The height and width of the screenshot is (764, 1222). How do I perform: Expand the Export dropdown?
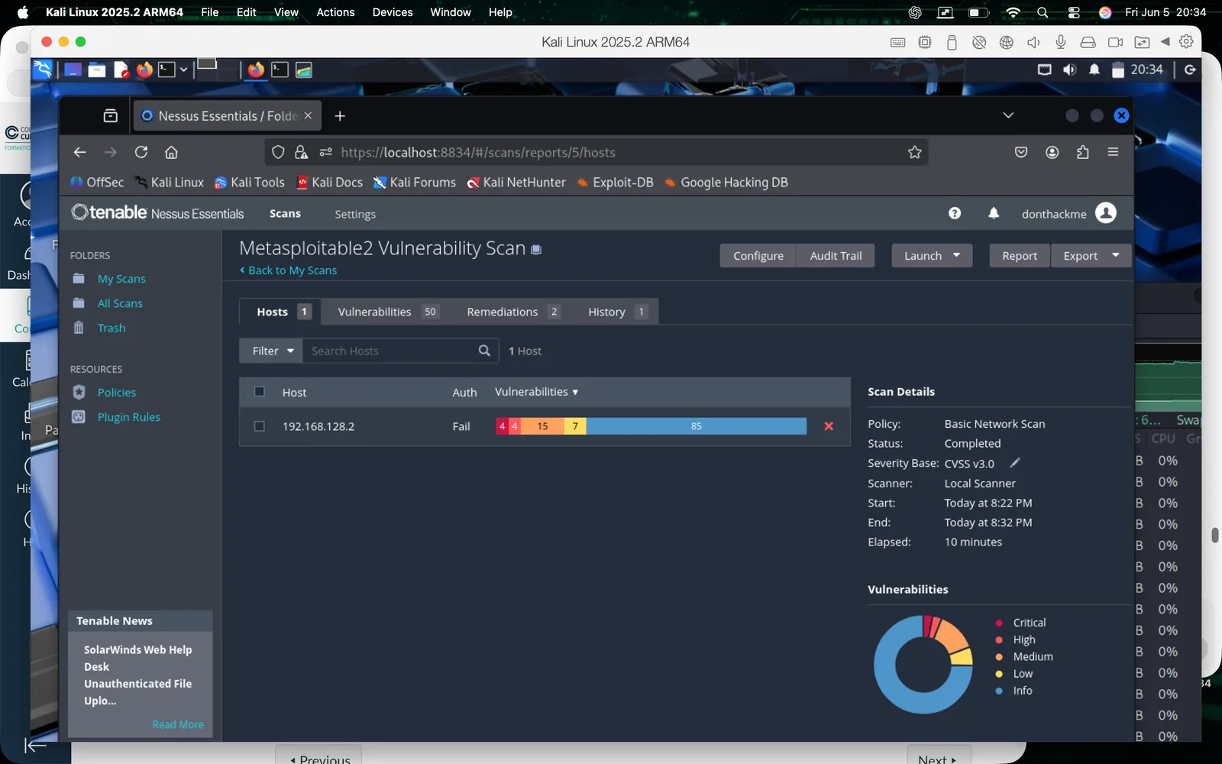[x=1091, y=256]
